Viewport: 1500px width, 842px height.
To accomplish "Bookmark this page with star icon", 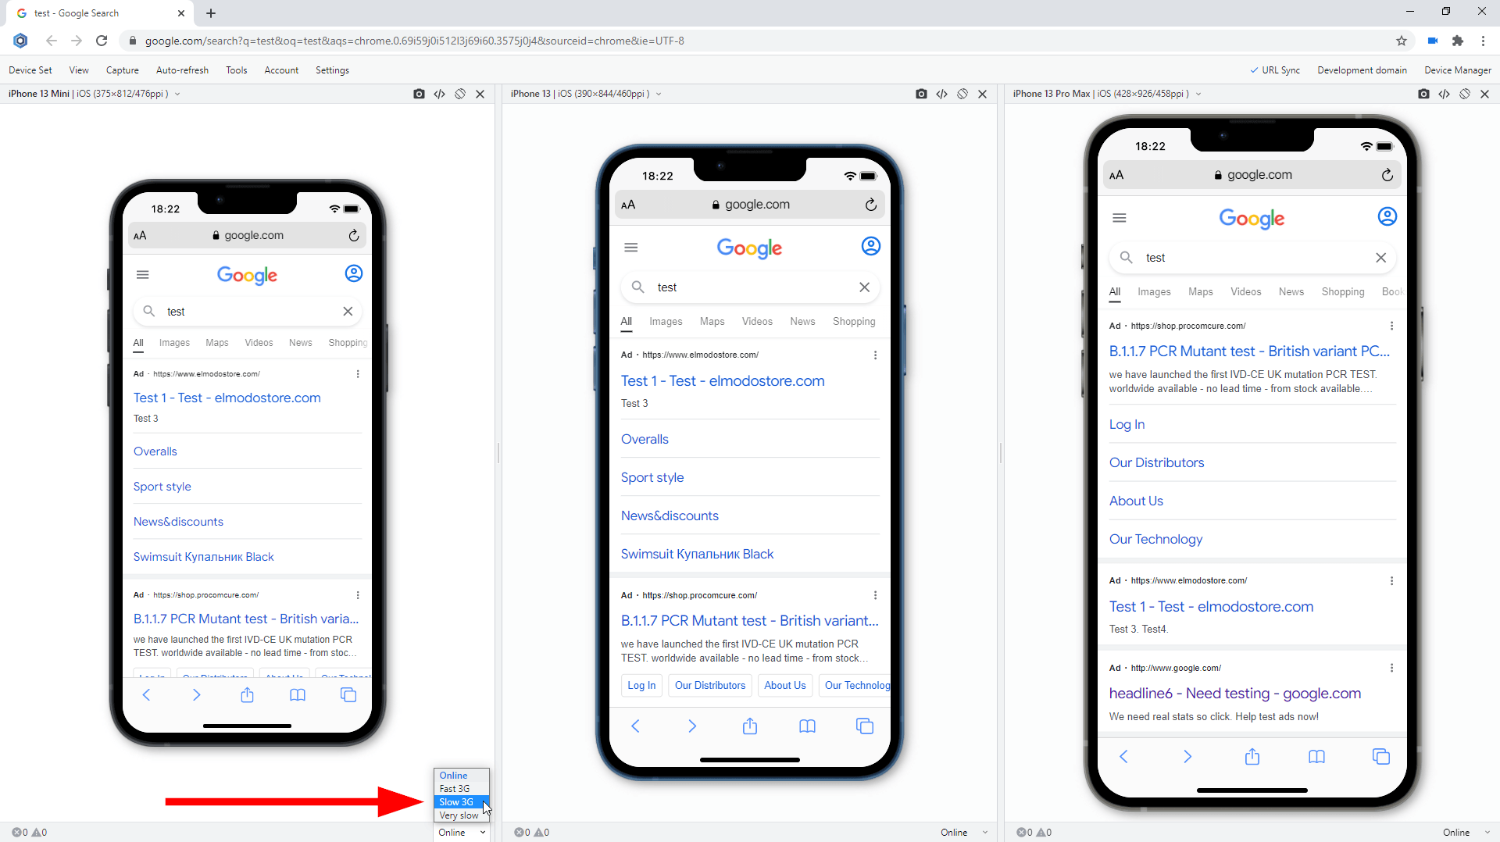I will pos(1401,41).
